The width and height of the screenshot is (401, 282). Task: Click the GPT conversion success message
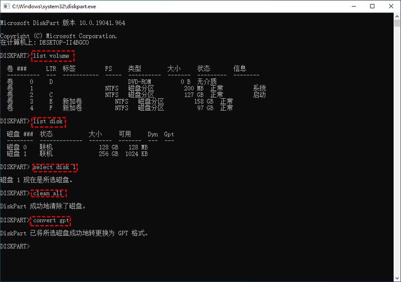(74, 233)
